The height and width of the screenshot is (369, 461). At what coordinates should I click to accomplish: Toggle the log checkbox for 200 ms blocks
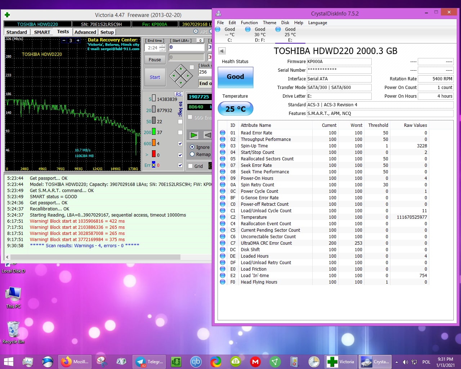pyautogui.click(x=180, y=132)
